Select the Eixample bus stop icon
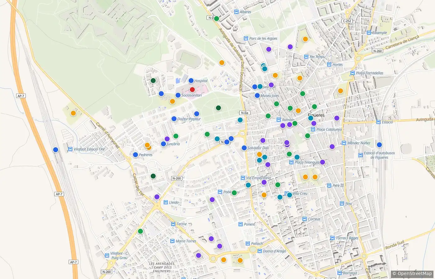Viewport: 435px width, 279px height. [x=369, y=33]
